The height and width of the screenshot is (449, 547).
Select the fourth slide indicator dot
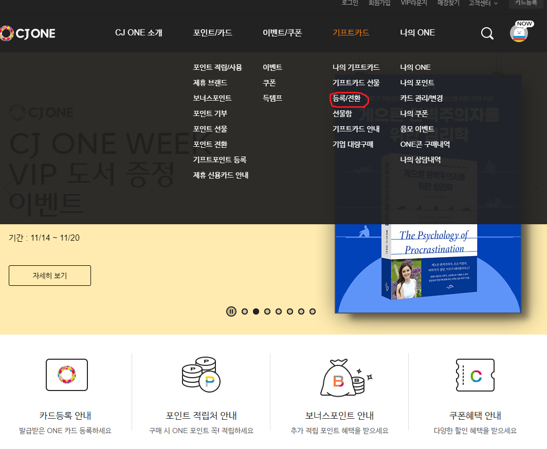(x=279, y=311)
